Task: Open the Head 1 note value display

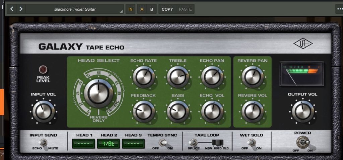Action: point(84,144)
